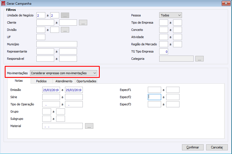Click the Cliente start field
This screenshot has height=154, width=232.
pyautogui.click(x=45, y=23)
